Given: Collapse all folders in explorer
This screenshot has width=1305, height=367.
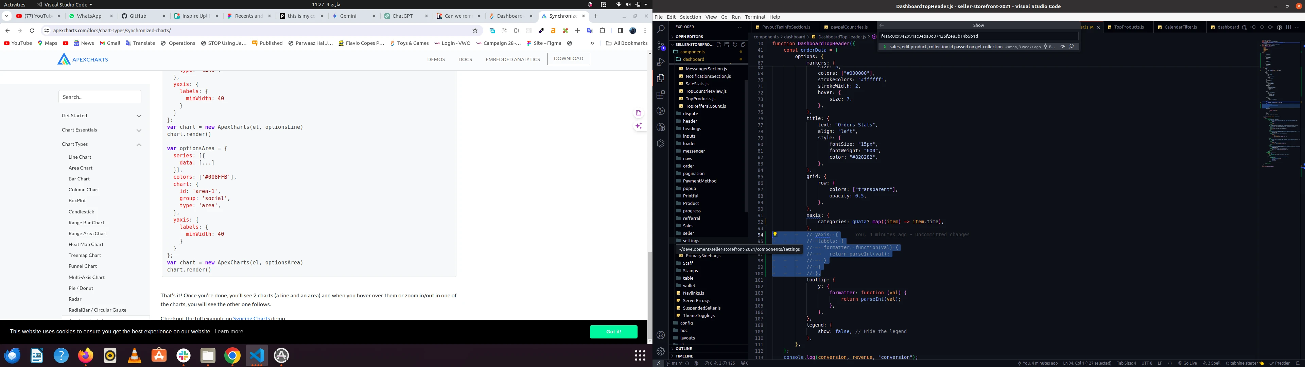Looking at the screenshot, I should [x=743, y=45].
